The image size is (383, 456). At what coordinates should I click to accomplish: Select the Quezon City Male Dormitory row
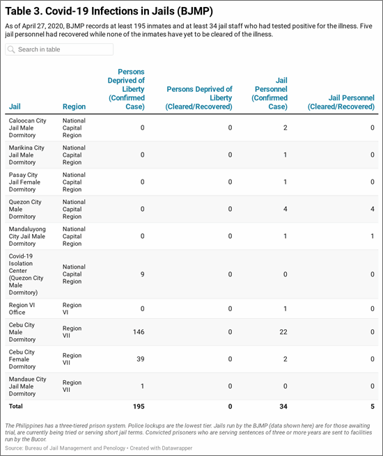191,209
